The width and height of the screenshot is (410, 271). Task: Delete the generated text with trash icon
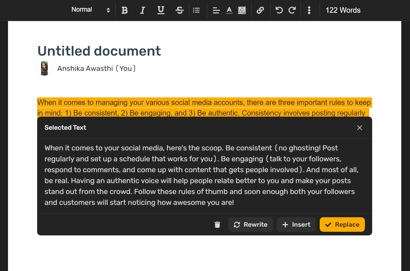point(217,225)
